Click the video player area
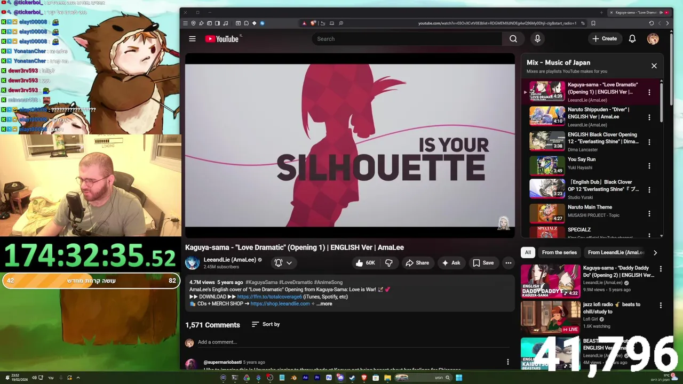The width and height of the screenshot is (683, 384). click(350, 145)
